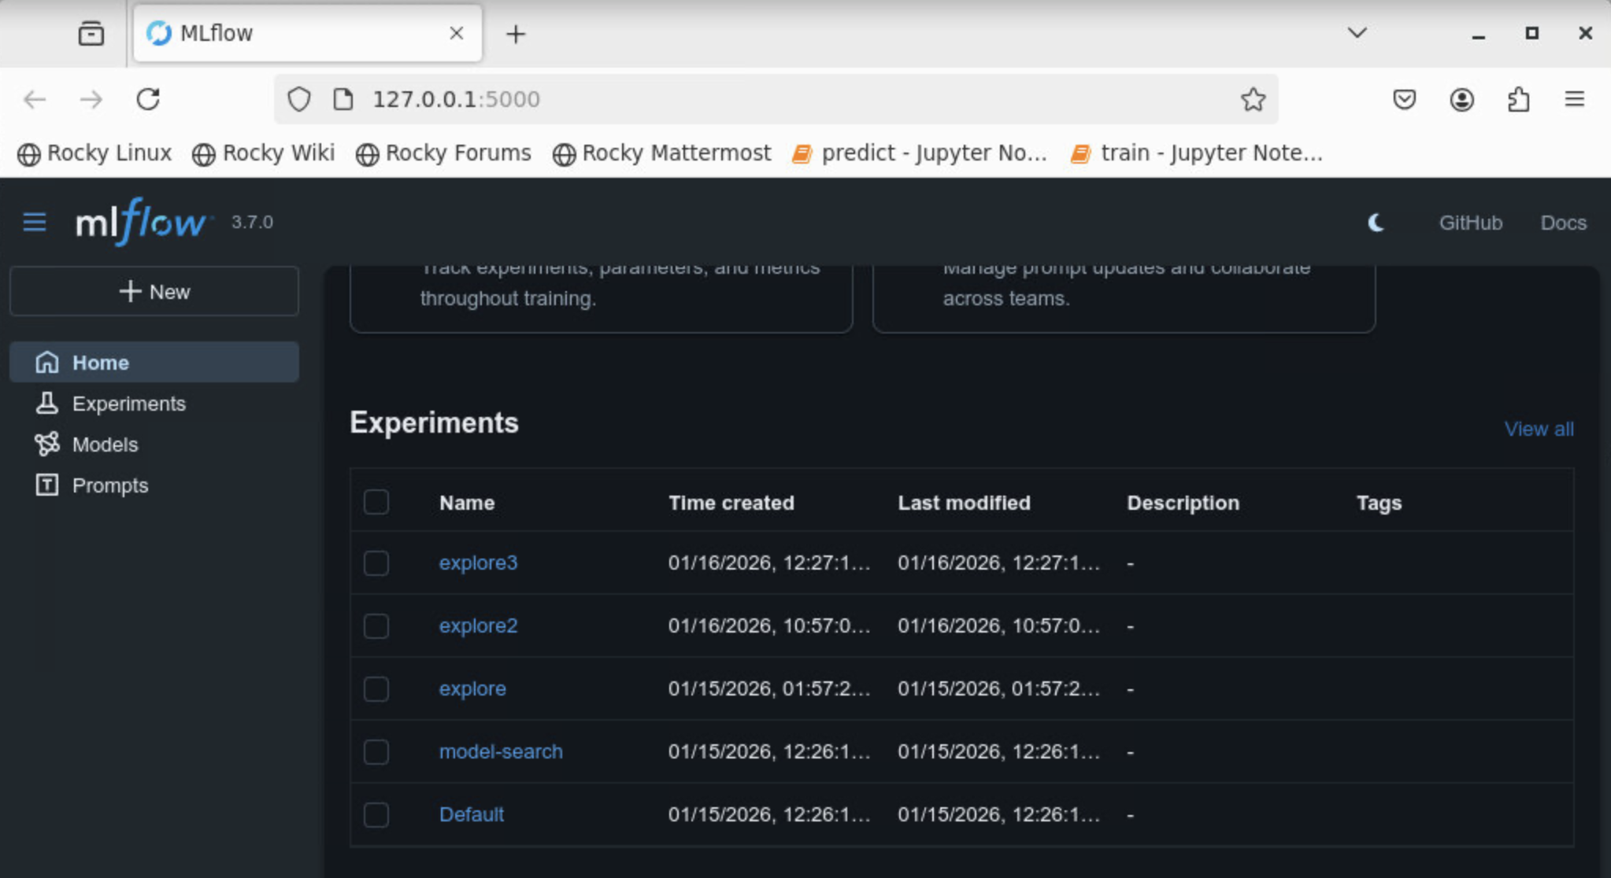Open the explore2 experiment
Image resolution: width=1611 pixels, height=878 pixels.
(x=478, y=625)
